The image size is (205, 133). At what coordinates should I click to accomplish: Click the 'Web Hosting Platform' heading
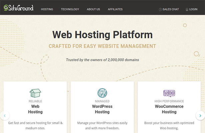[x=103, y=35]
